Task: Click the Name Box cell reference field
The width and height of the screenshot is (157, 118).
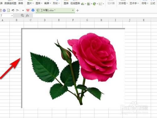Action: point(5,16)
